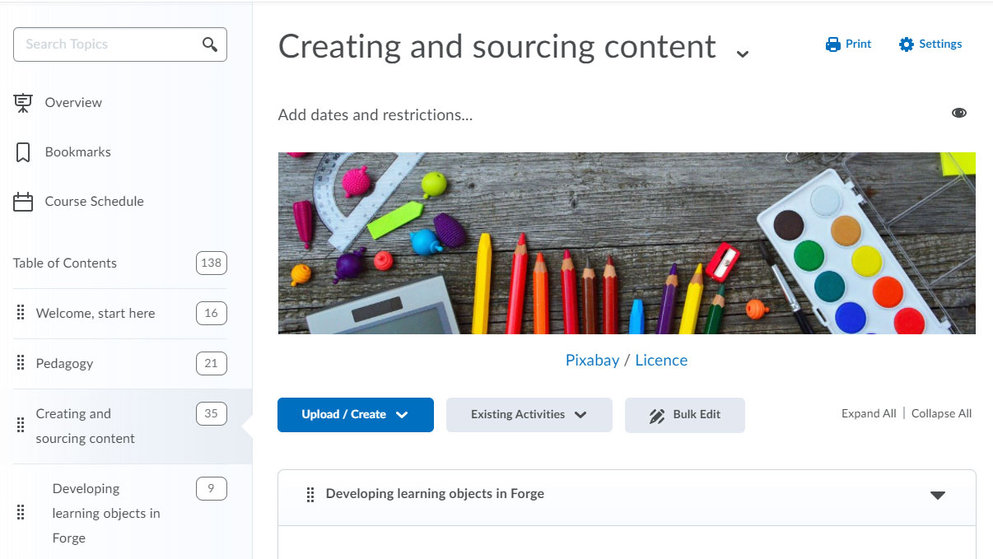The width and height of the screenshot is (993, 559).
Task: Select the Welcome, start here module
Action: [x=96, y=314]
